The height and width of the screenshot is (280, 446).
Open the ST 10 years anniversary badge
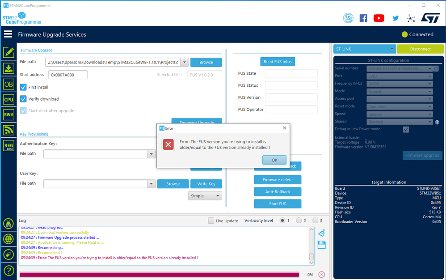tap(348, 18)
